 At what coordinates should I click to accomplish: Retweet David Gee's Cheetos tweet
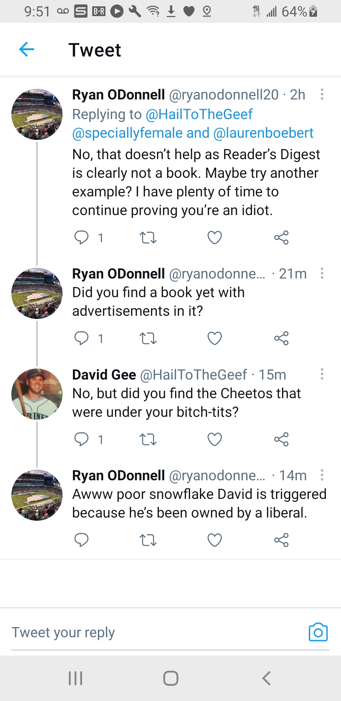148,439
